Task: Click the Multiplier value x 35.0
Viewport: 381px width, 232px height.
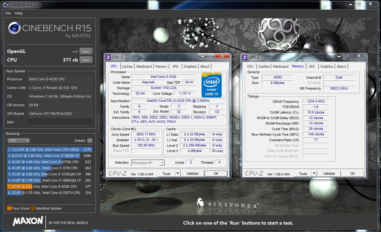Action: point(146,140)
